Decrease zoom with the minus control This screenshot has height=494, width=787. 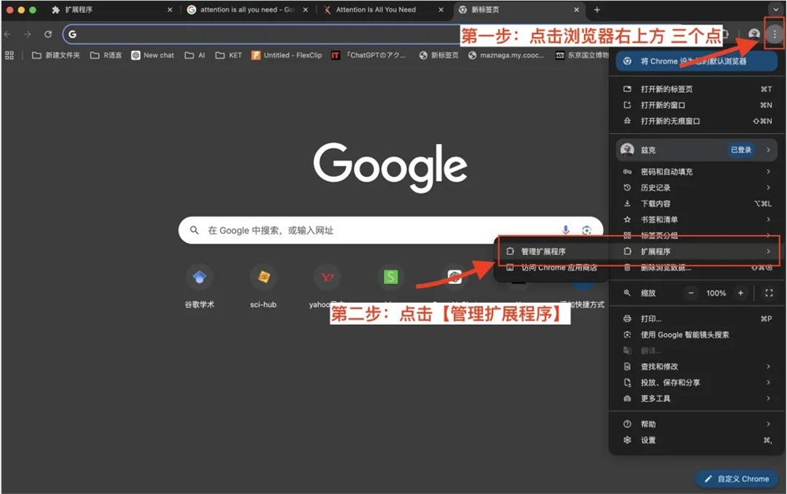click(x=689, y=293)
